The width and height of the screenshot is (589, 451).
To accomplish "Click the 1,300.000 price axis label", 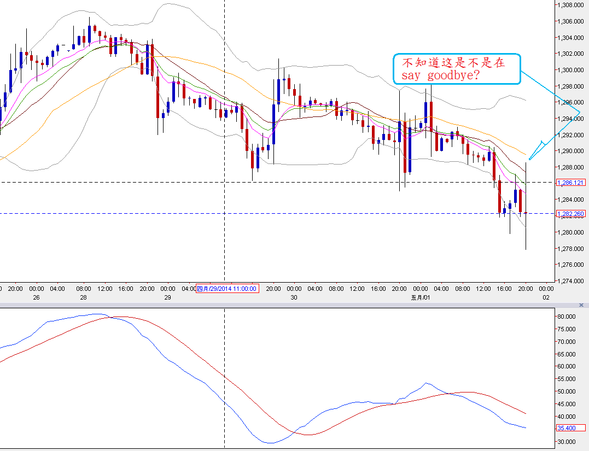I will pyautogui.click(x=570, y=70).
